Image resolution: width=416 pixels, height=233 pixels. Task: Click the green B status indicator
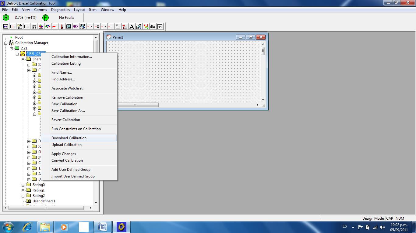[x=6, y=18]
